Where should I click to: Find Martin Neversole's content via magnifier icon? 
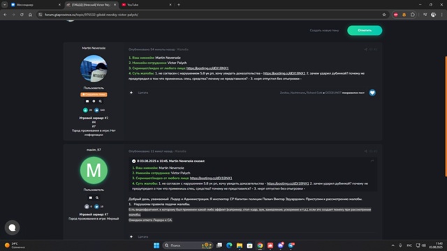(101, 101)
